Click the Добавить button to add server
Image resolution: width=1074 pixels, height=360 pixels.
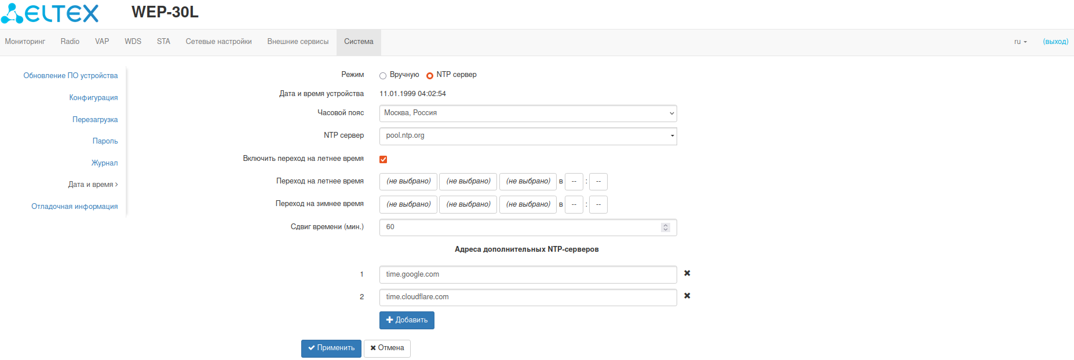tap(407, 320)
